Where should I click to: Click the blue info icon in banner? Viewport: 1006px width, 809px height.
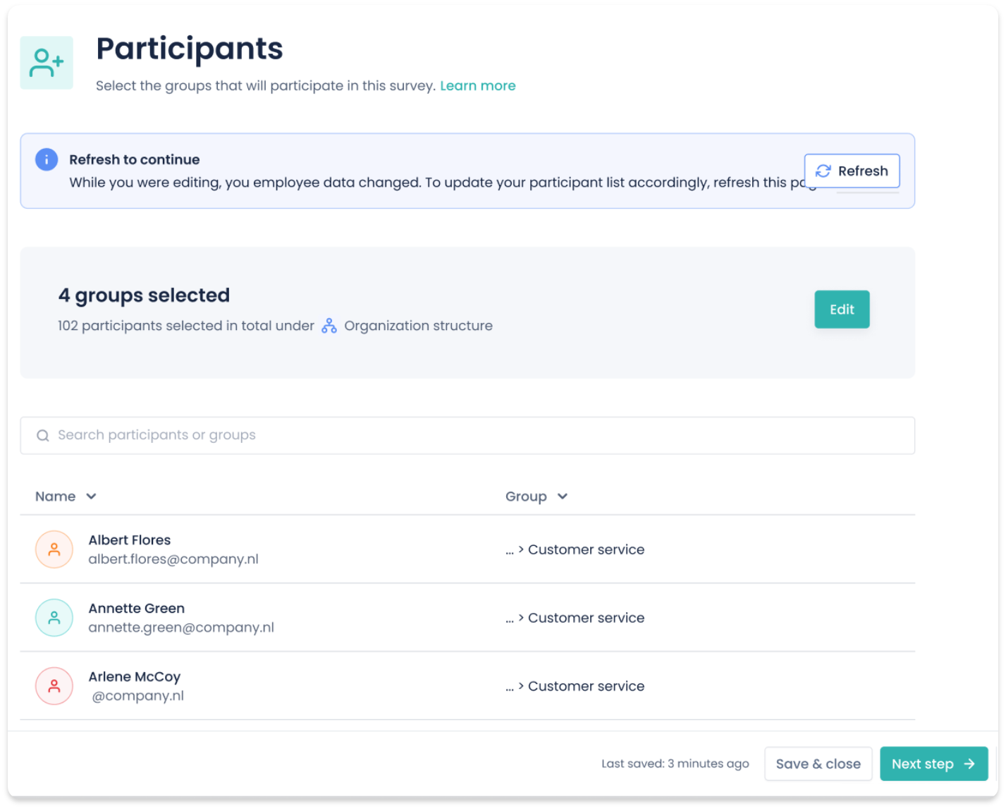(47, 159)
